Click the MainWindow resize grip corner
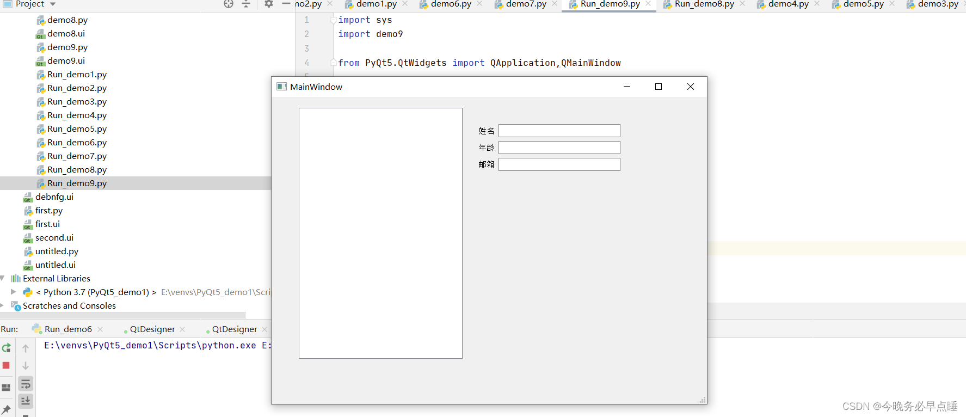 [703, 400]
